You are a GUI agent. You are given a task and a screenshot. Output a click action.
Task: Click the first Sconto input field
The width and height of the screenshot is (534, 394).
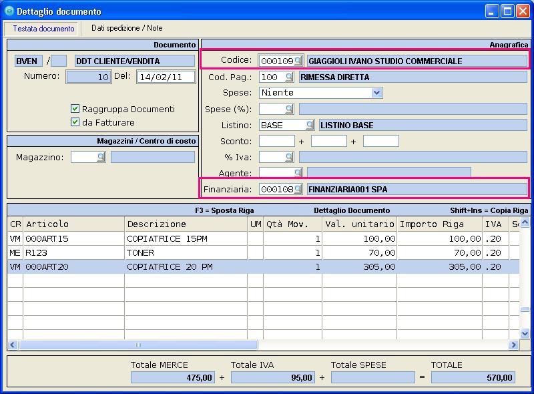point(277,141)
